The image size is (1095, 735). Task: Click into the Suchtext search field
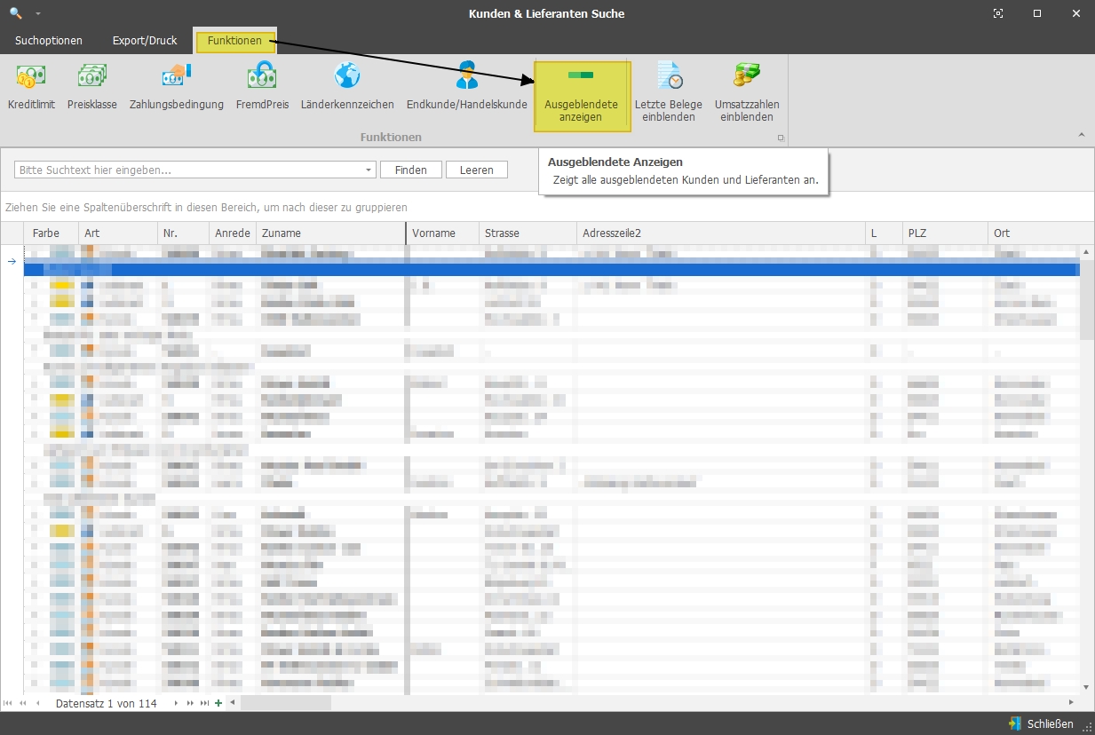189,170
